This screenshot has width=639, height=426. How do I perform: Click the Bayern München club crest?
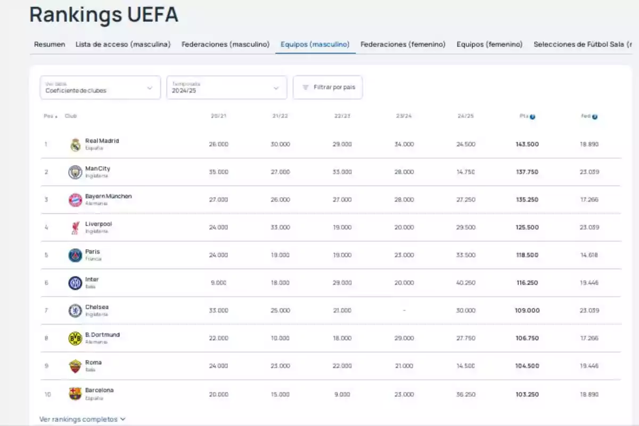tap(75, 200)
